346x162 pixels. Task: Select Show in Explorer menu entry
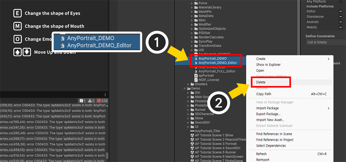point(268,65)
